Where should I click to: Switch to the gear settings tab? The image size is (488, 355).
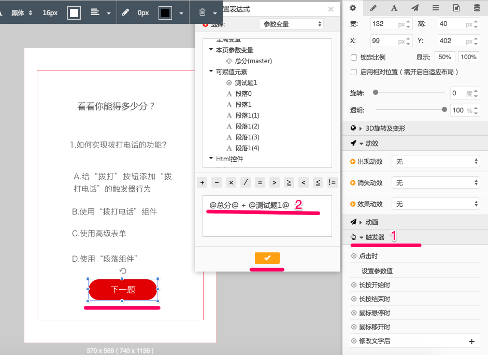[x=353, y=8]
